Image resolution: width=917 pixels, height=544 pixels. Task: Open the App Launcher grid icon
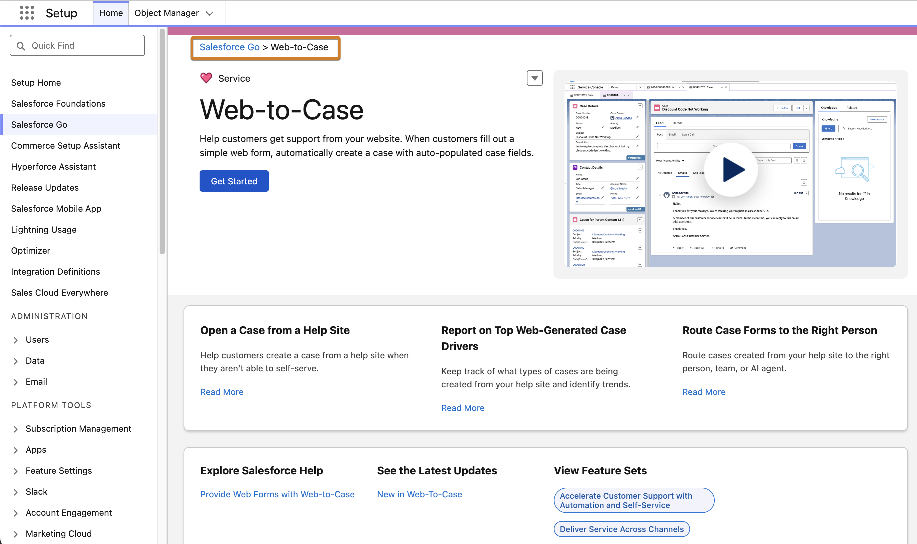27,13
